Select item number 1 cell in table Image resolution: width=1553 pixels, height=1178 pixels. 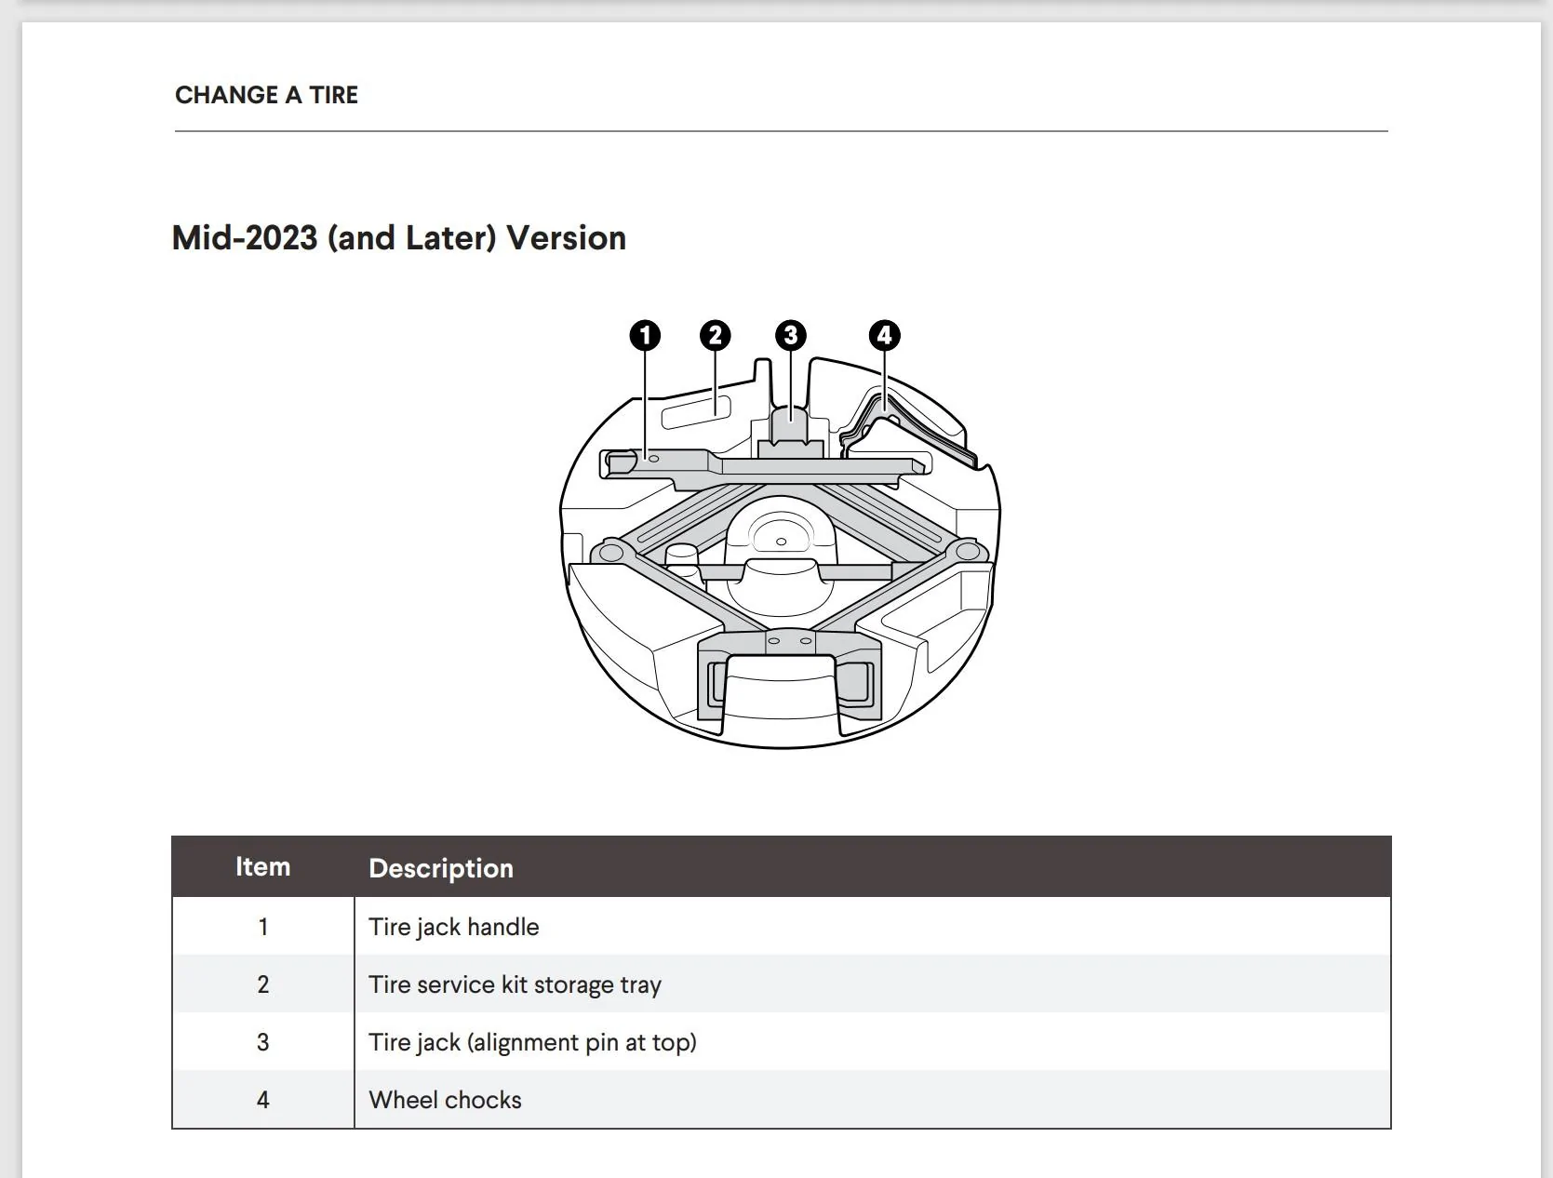tap(263, 927)
